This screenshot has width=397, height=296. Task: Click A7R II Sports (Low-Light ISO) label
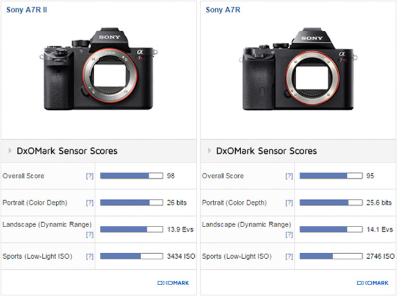[37, 256]
